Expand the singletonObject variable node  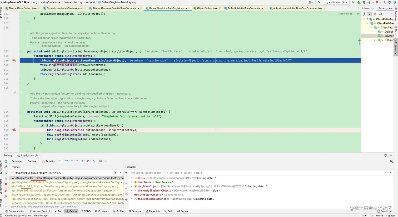tap(131, 186)
